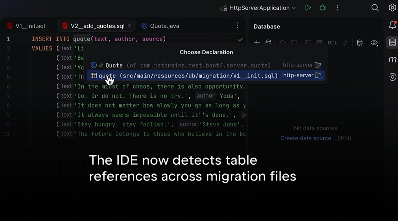This screenshot has height=221, width=398.
Task: Click line number 1 in the gutter
Action: (x=8, y=39)
